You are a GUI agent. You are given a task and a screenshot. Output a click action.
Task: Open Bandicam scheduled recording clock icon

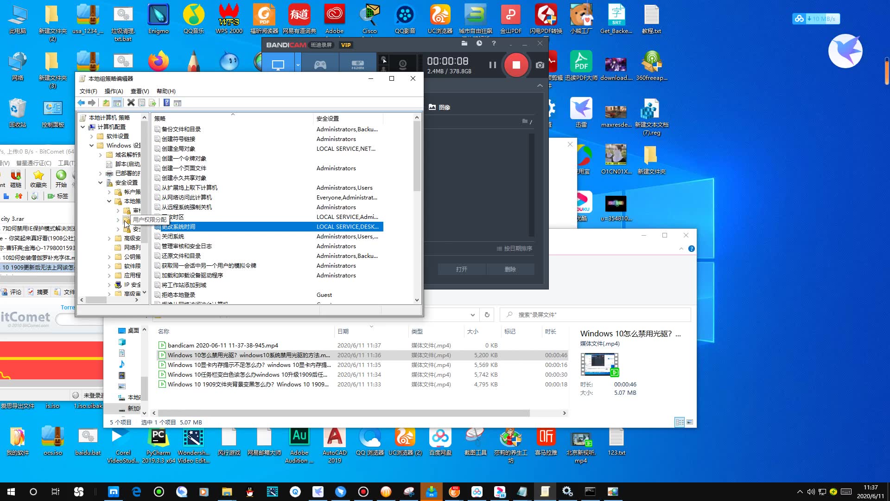click(479, 44)
